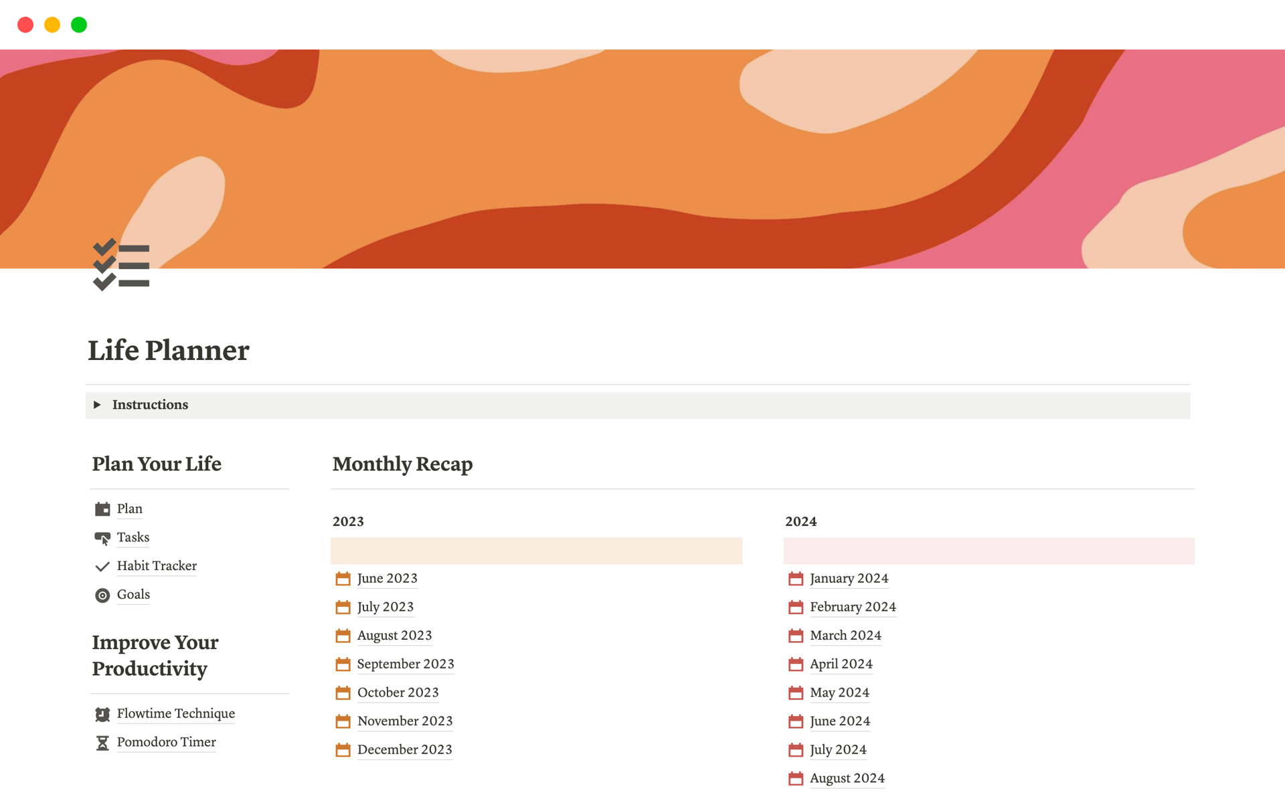Click the checklist page icon
Image resolution: width=1285 pixels, height=803 pixels.
[121, 265]
